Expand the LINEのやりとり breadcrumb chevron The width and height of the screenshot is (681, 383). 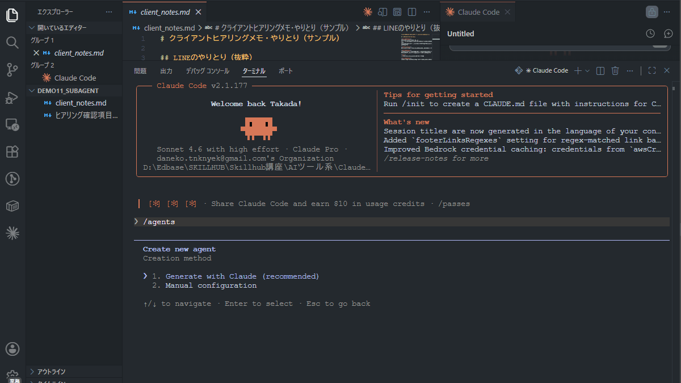tap(358, 27)
